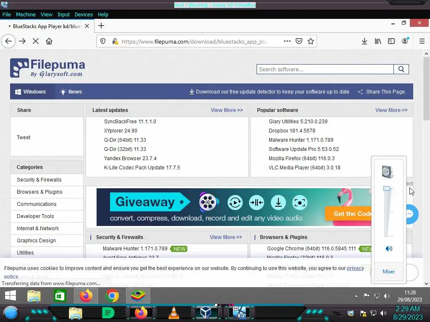
Task: Open Internet & Network category
Action: 38,229
